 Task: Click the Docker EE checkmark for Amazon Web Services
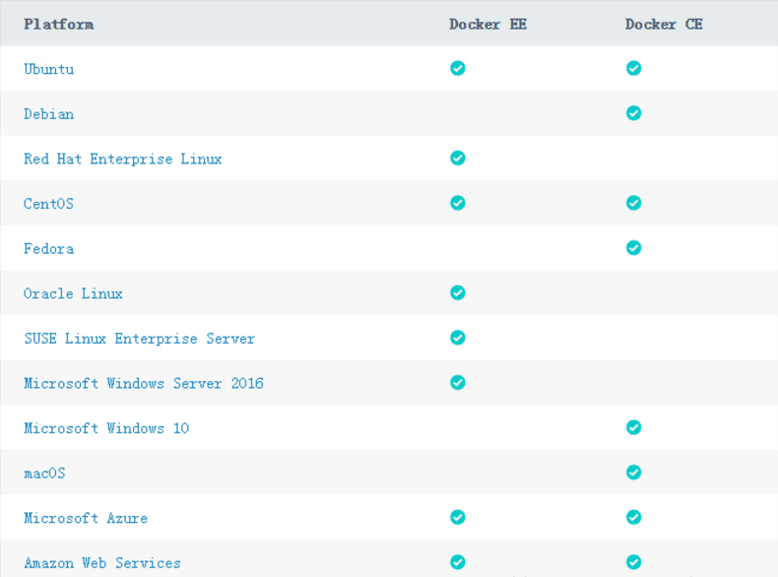tap(458, 562)
